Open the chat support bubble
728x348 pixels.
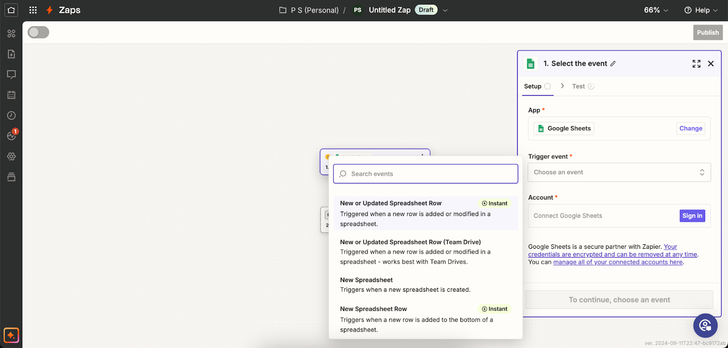(x=705, y=325)
